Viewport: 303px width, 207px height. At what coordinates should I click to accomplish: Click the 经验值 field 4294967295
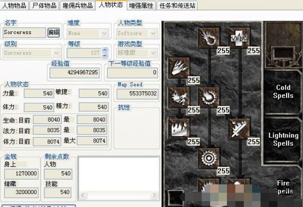click(x=74, y=72)
